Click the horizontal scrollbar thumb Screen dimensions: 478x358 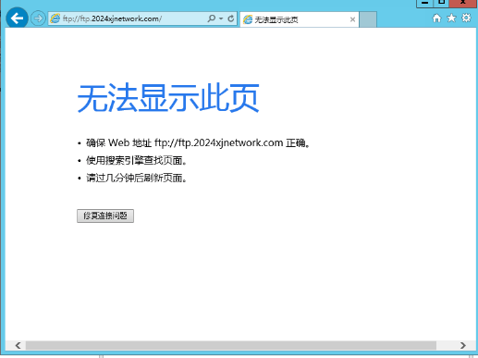click(x=231, y=345)
